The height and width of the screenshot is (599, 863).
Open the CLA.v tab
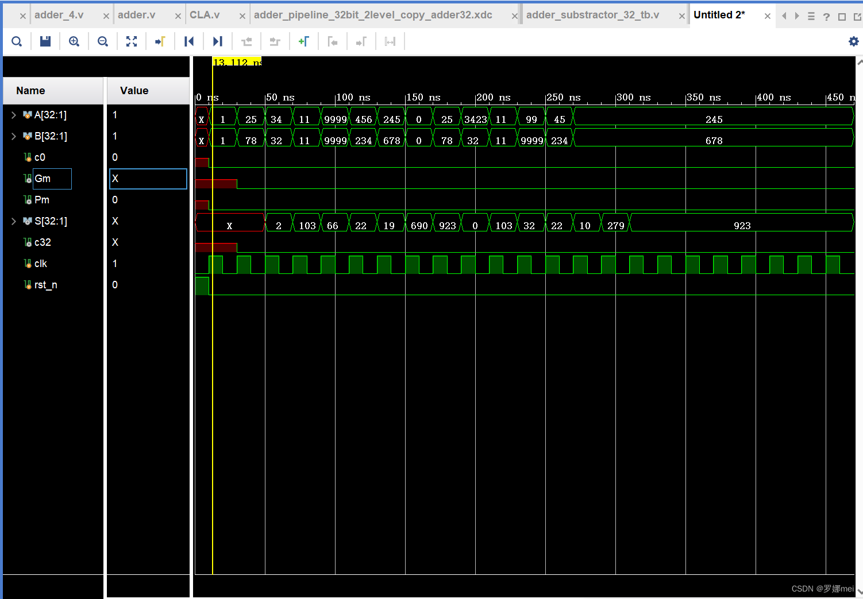205,15
